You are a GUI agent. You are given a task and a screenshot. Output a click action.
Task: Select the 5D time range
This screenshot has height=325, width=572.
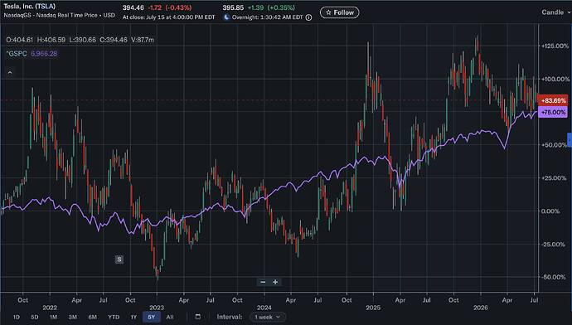(35, 317)
